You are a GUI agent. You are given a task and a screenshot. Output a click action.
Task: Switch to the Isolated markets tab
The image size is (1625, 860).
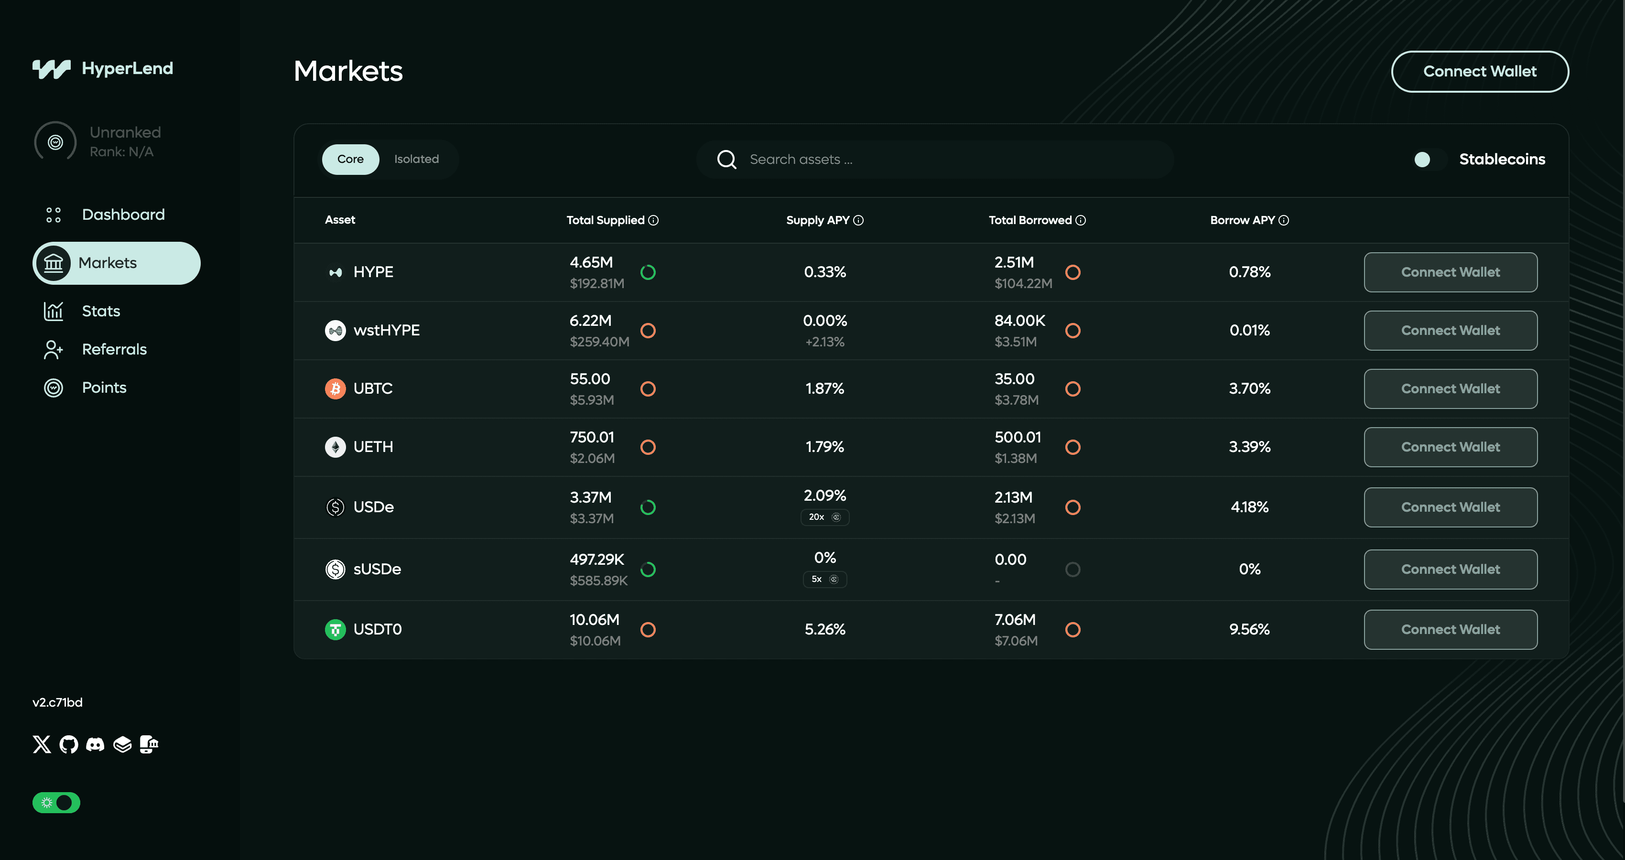(x=416, y=160)
